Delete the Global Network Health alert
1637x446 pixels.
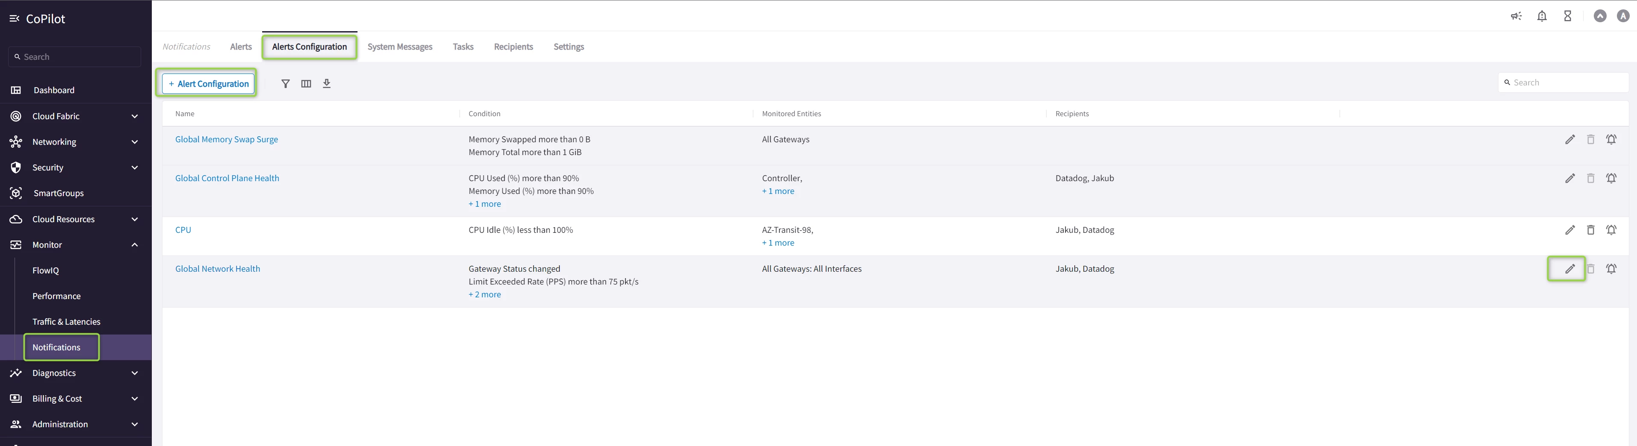tap(1591, 269)
